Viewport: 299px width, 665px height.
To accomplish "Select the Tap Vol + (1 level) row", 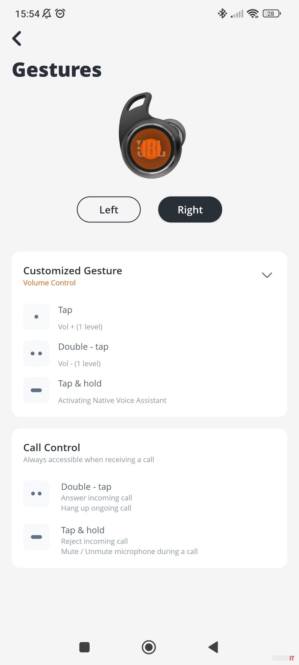I will 80,318.
